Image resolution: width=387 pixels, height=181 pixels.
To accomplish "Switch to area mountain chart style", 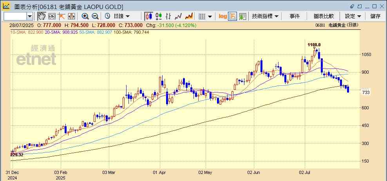I will tap(189, 16).
